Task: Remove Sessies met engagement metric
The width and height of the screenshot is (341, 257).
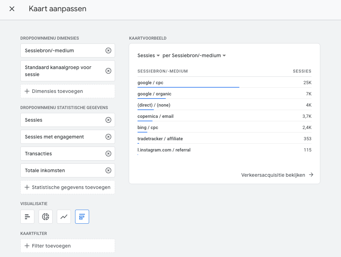Action: point(108,137)
